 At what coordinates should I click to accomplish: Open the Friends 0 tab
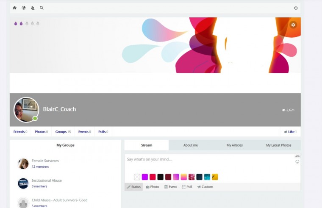pyautogui.click(x=20, y=132)
